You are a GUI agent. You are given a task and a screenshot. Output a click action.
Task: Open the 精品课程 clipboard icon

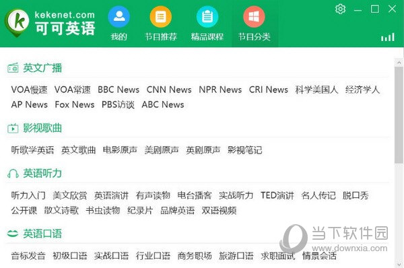tap(207, 16)
